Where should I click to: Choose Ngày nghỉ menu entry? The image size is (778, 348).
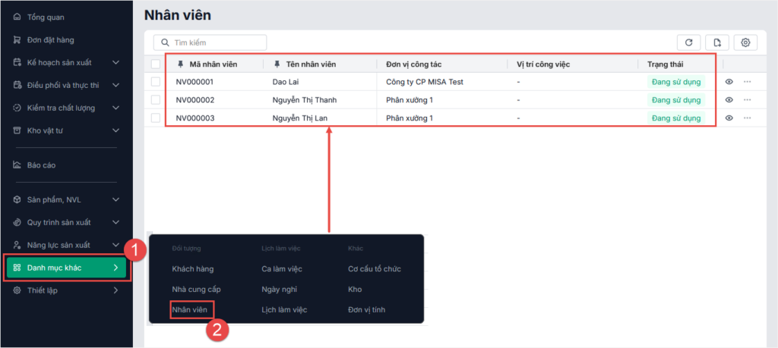(x=280, y=289)
